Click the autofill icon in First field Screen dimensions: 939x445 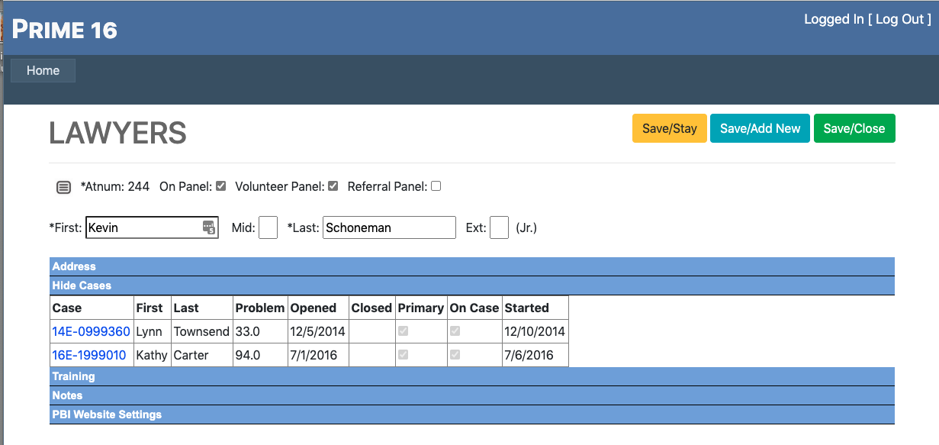(208, 227)
